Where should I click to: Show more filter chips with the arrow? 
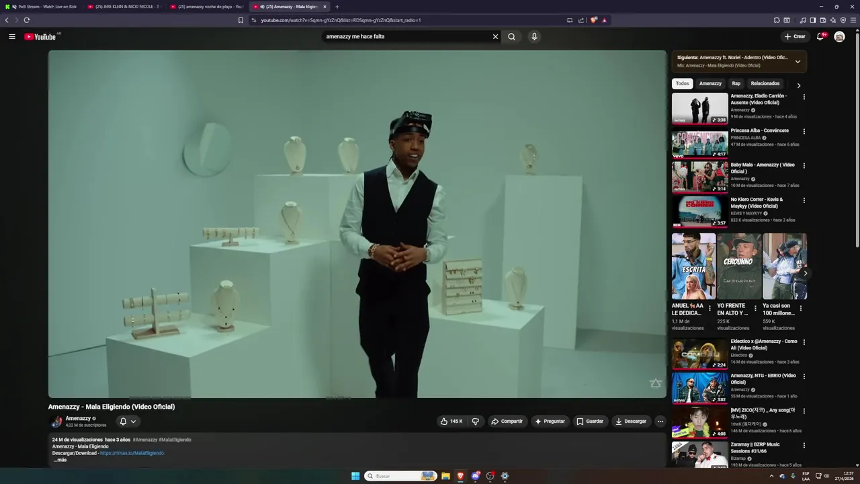click(x=799, y=85)
